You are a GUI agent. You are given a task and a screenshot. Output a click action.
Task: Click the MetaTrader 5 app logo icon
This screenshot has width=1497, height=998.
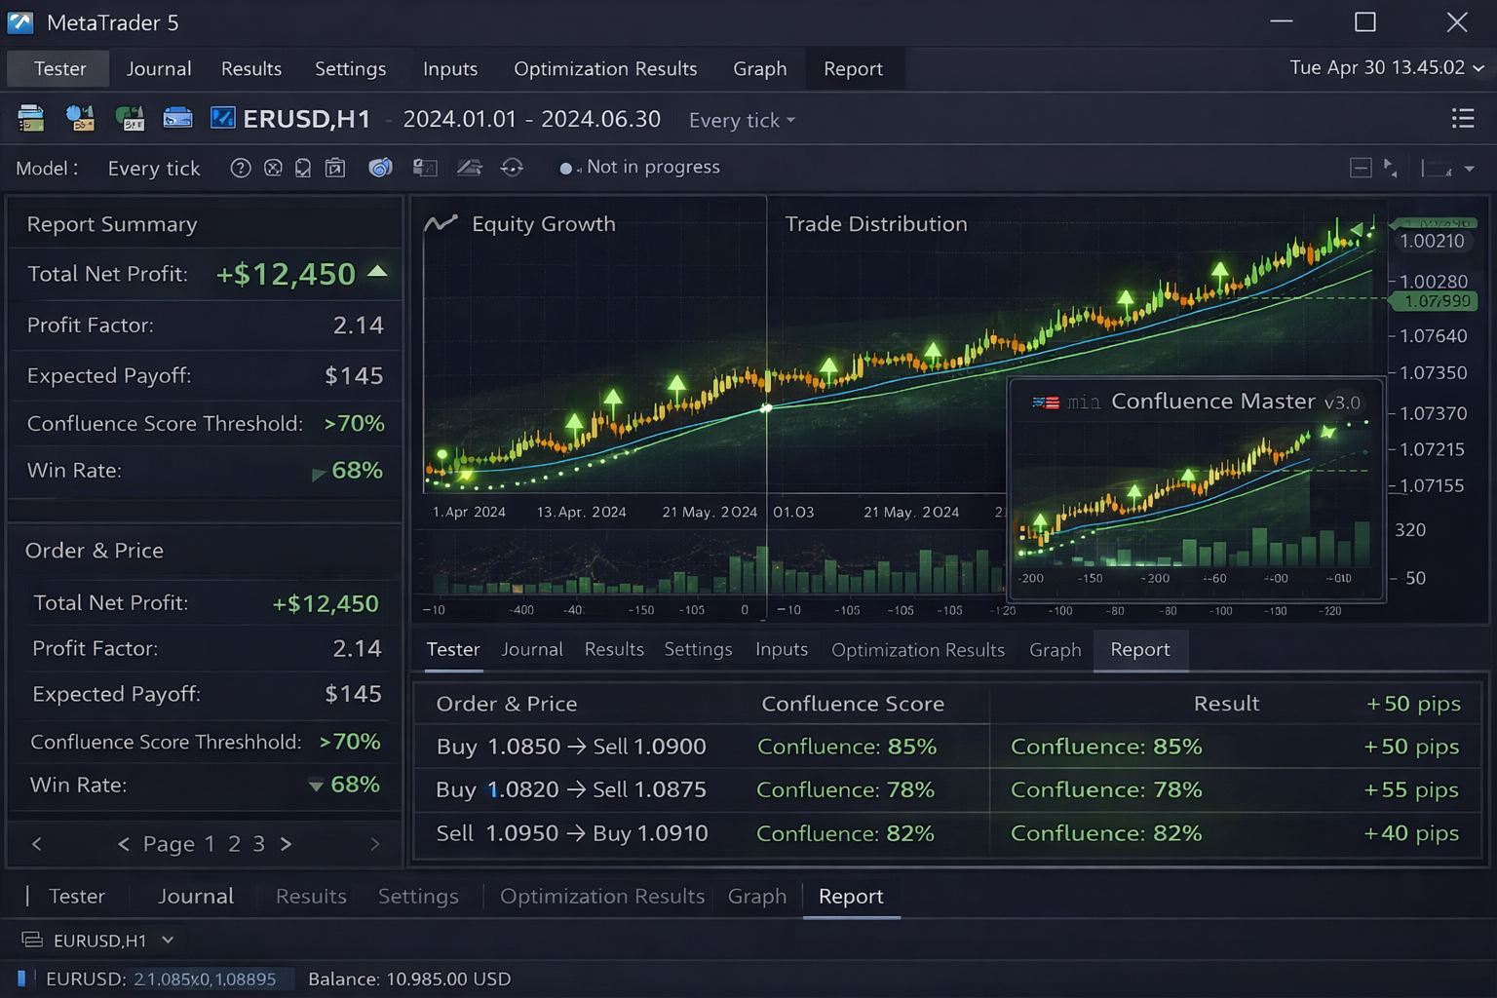point(20,22)
